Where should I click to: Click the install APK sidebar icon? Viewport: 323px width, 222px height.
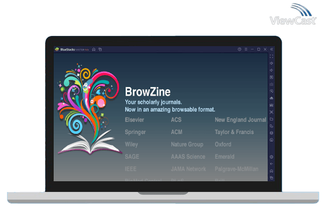coord(271,98)
